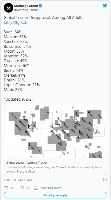Click the Morning Consult display name

26,6
